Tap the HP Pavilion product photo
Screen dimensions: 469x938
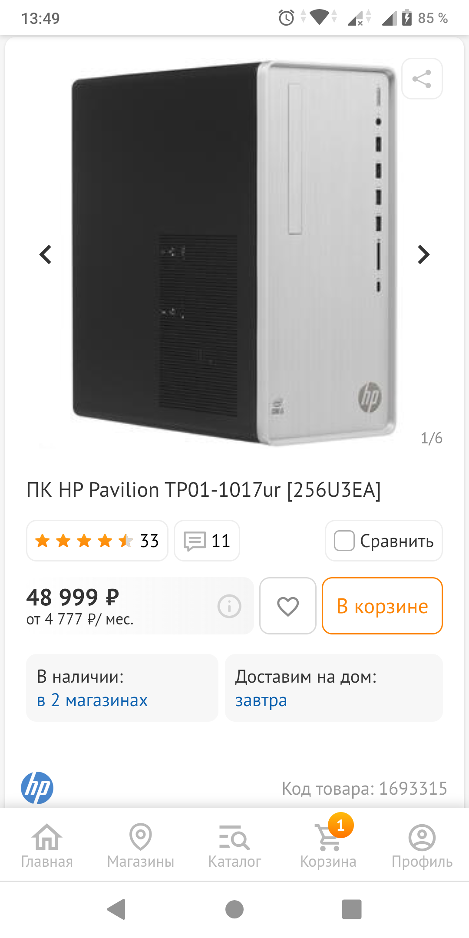point(234,253)
